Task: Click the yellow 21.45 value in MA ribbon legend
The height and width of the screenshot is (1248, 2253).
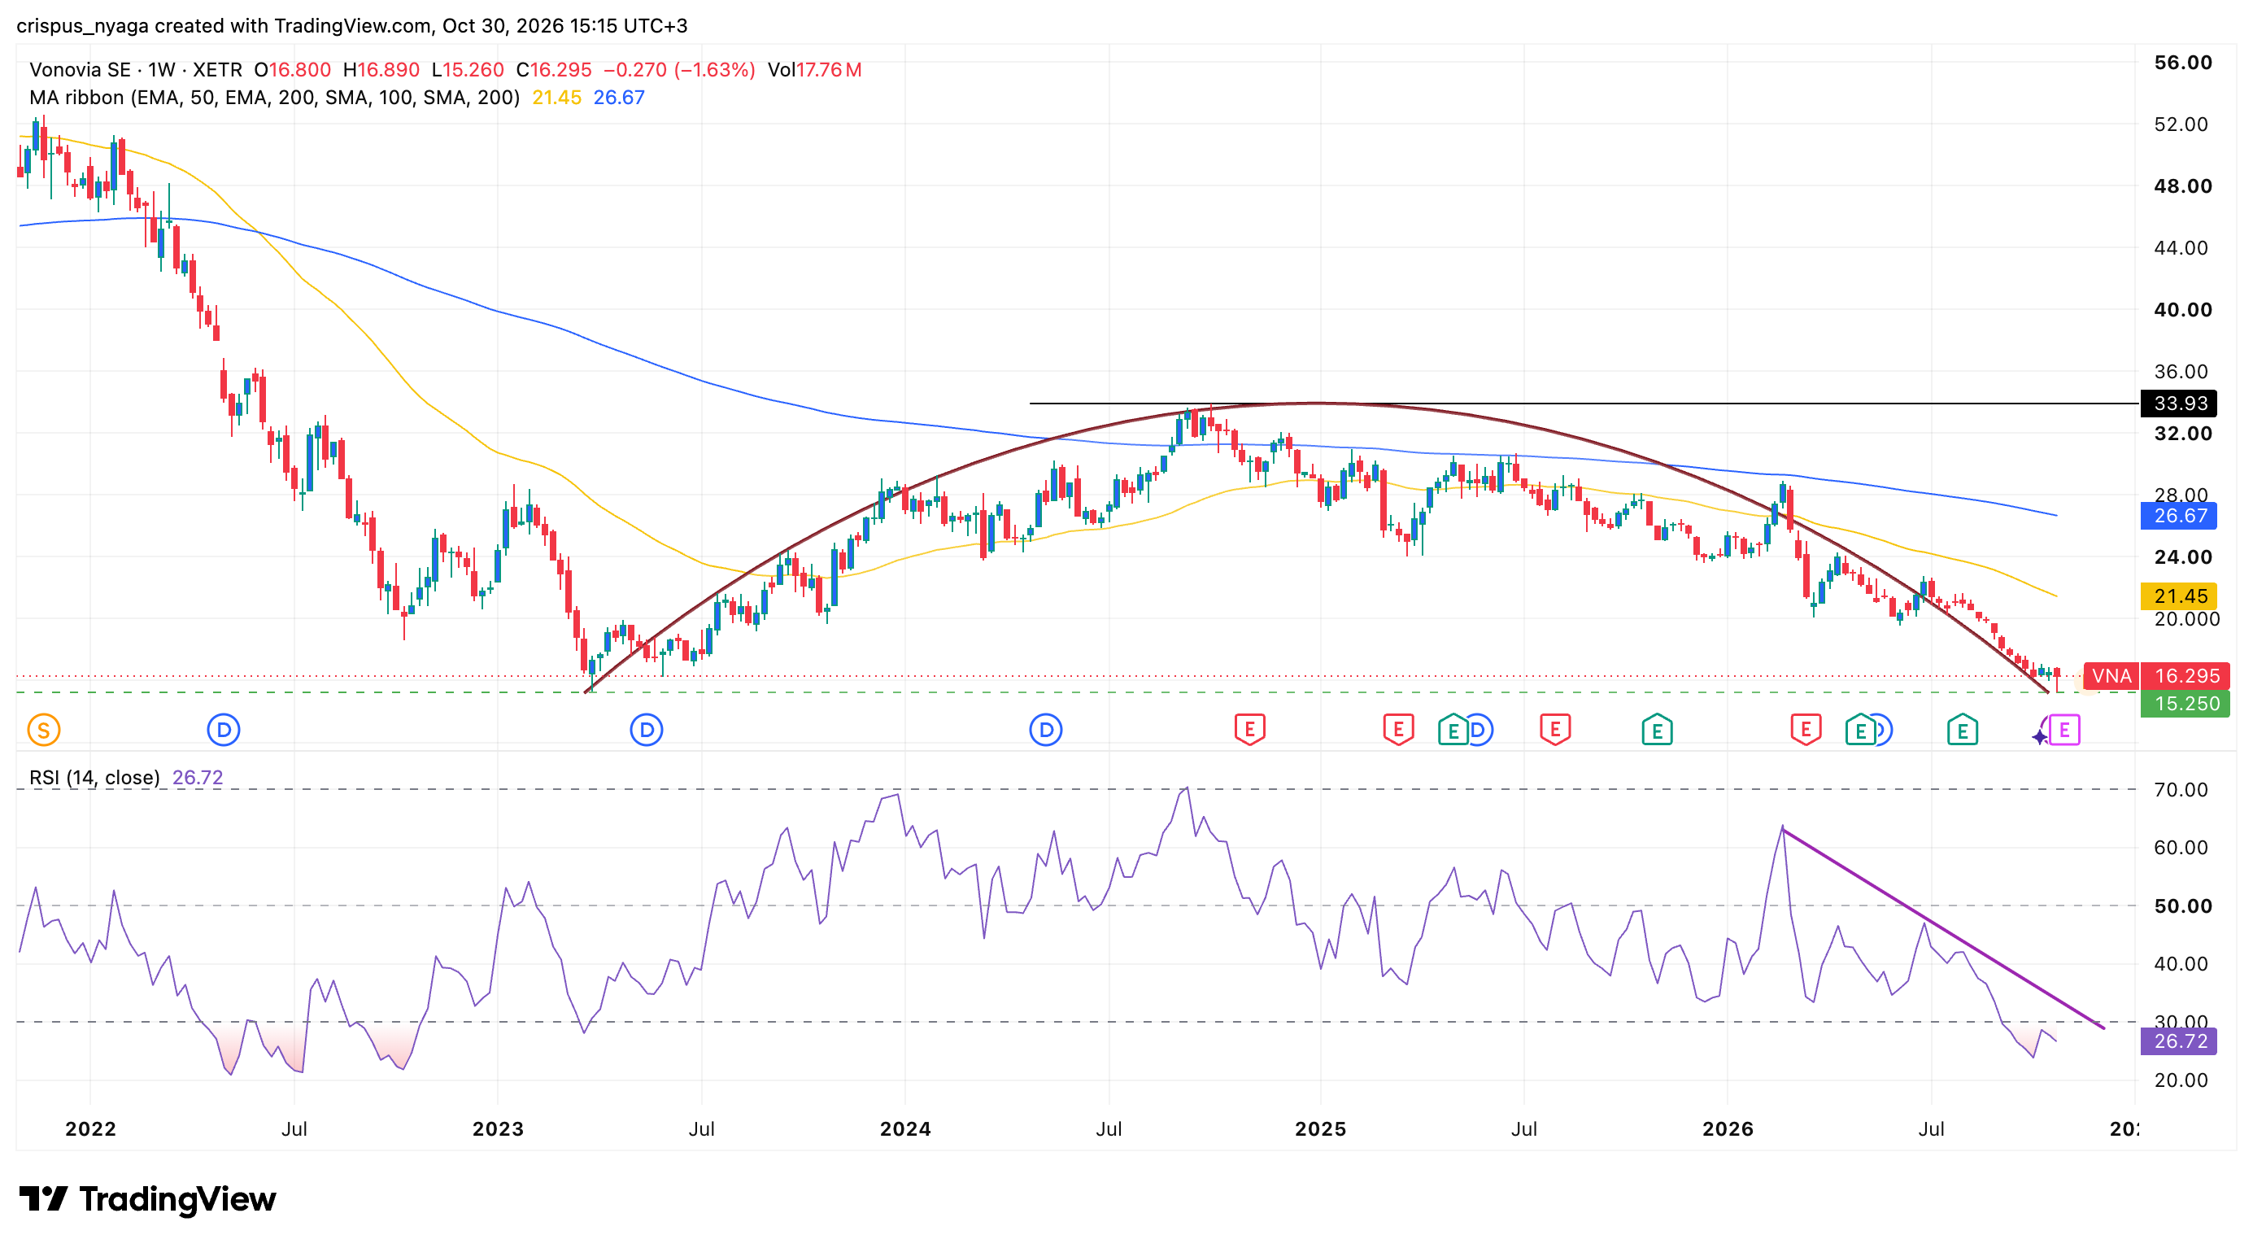Action: (556, 97)
